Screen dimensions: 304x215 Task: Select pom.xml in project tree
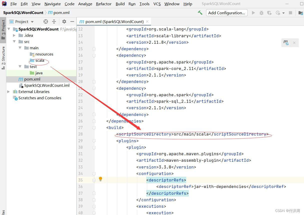(32, 79)
